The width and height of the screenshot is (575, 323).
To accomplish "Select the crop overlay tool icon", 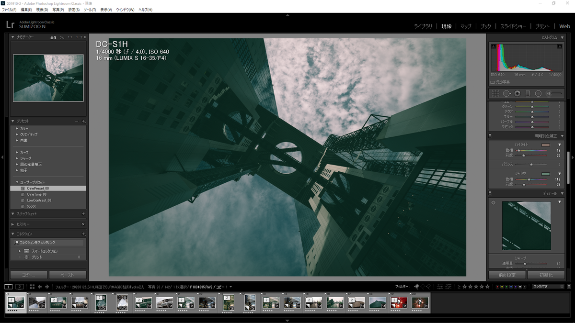I will pos(495,94).
